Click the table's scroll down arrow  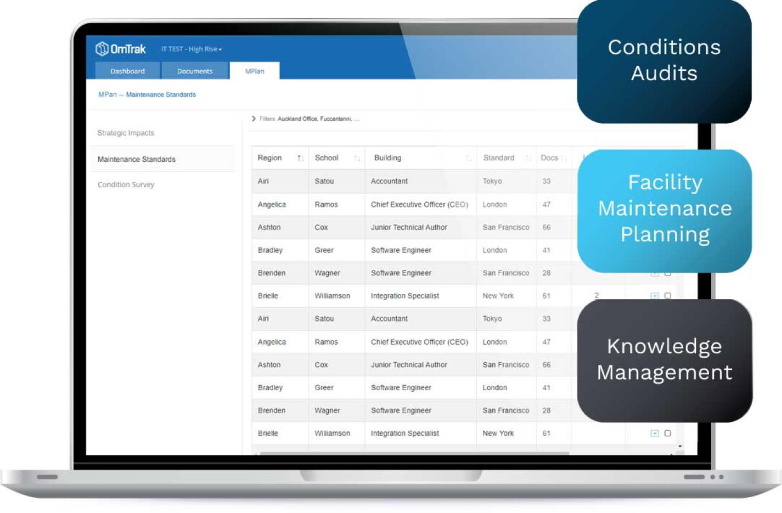(680, 446)
